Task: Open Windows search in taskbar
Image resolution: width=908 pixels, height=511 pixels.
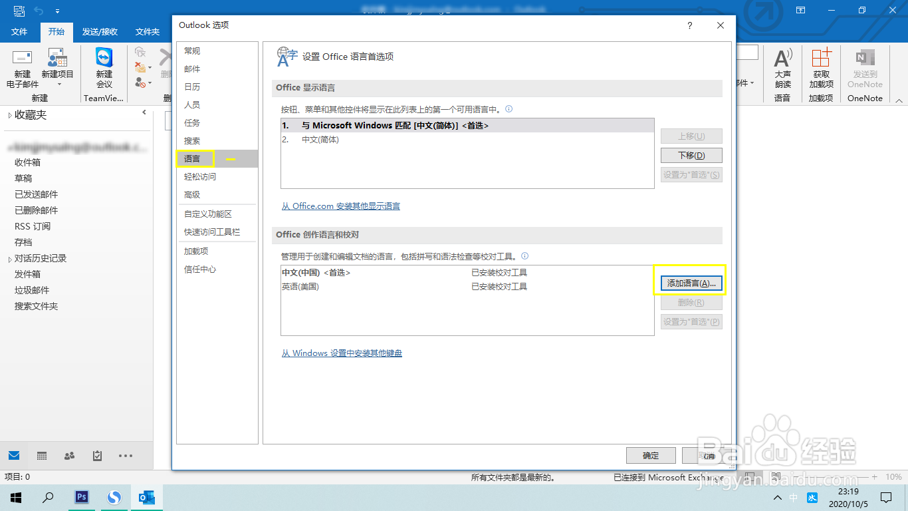Action: (48, 497)
